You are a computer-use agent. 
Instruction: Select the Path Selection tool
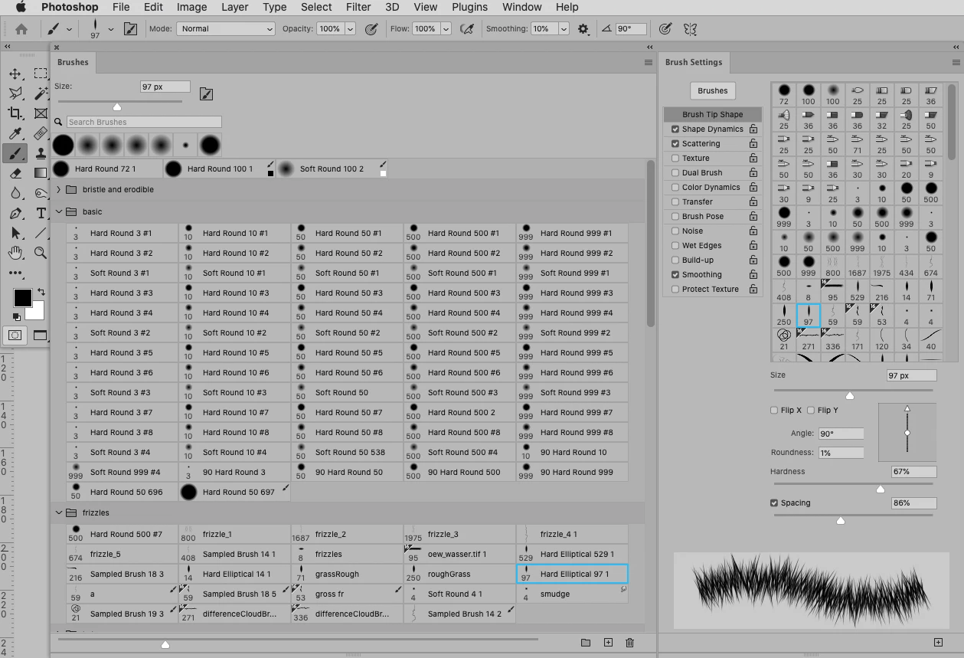(x=15, y=233)
